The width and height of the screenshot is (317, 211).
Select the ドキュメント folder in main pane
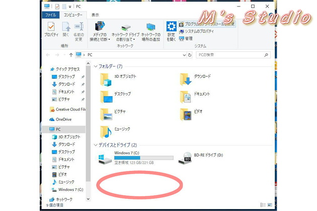tap(195, 97)
